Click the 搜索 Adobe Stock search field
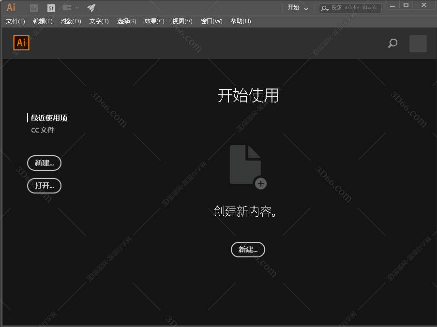The image size is (437, 327). tap(350, 8)
